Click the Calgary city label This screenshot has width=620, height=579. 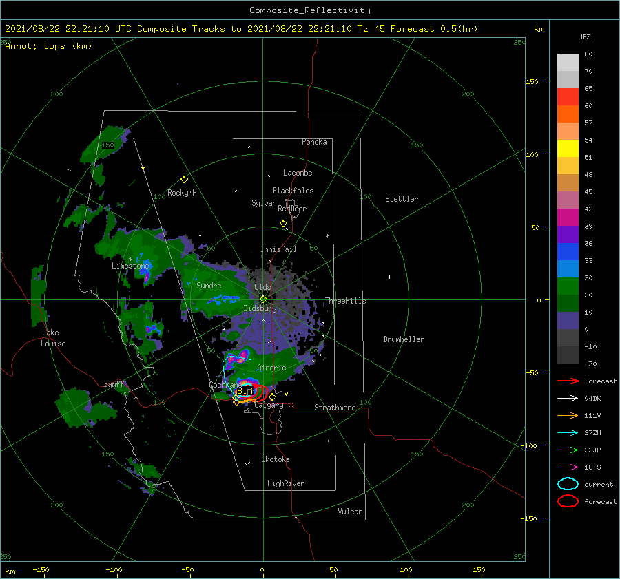pyautogui.click(x=269, y=405)
